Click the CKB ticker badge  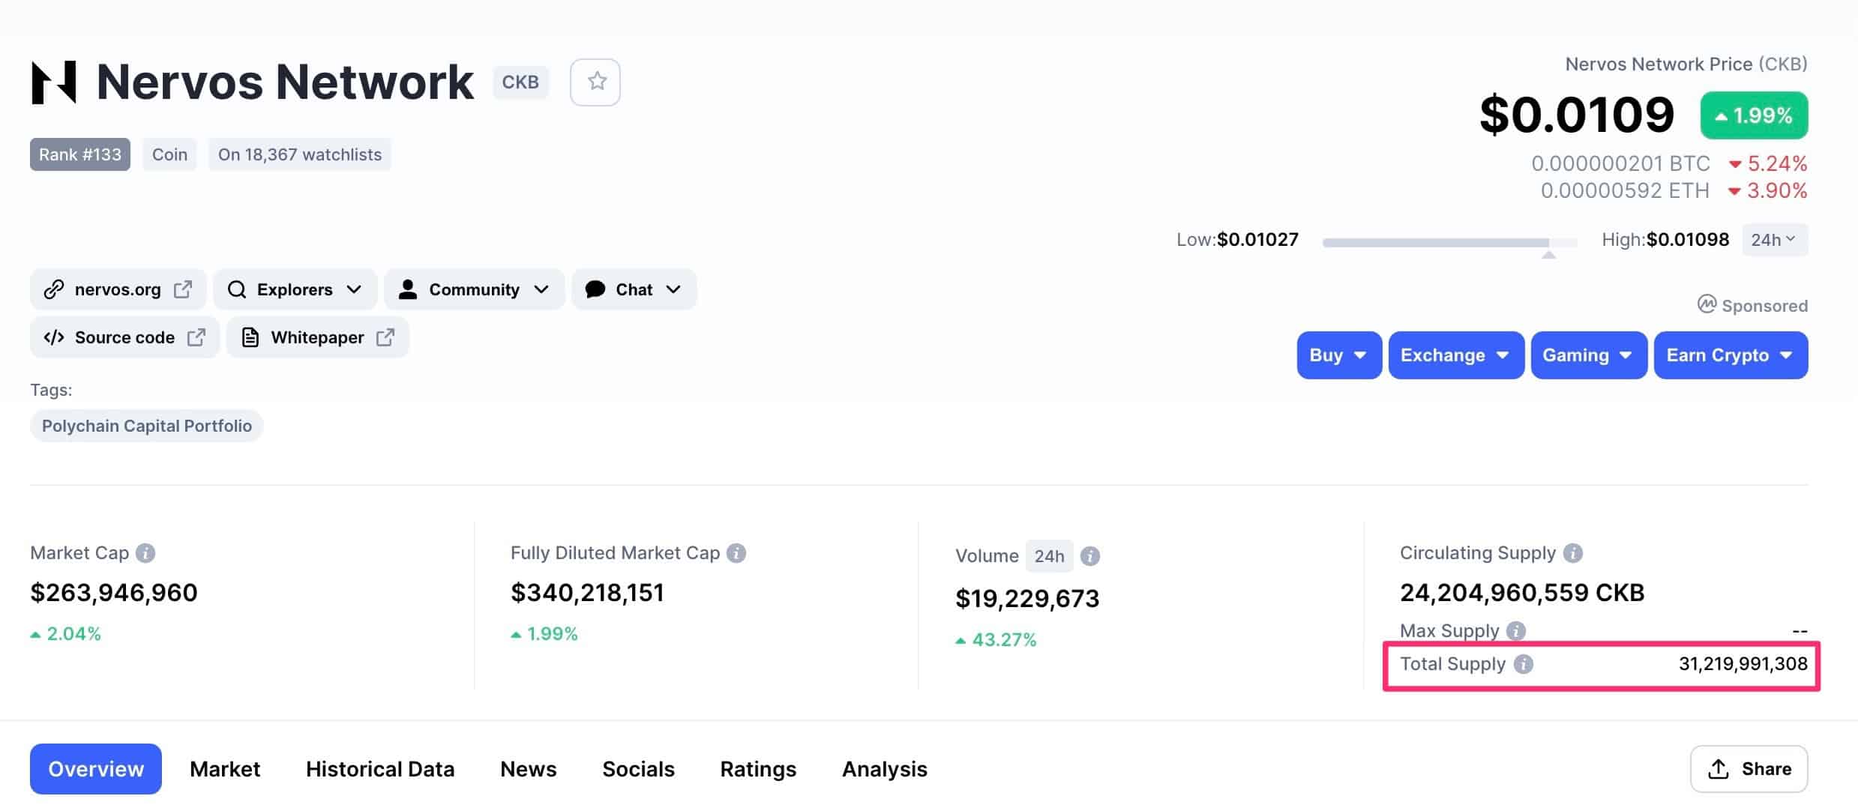(x=520, y=82)
